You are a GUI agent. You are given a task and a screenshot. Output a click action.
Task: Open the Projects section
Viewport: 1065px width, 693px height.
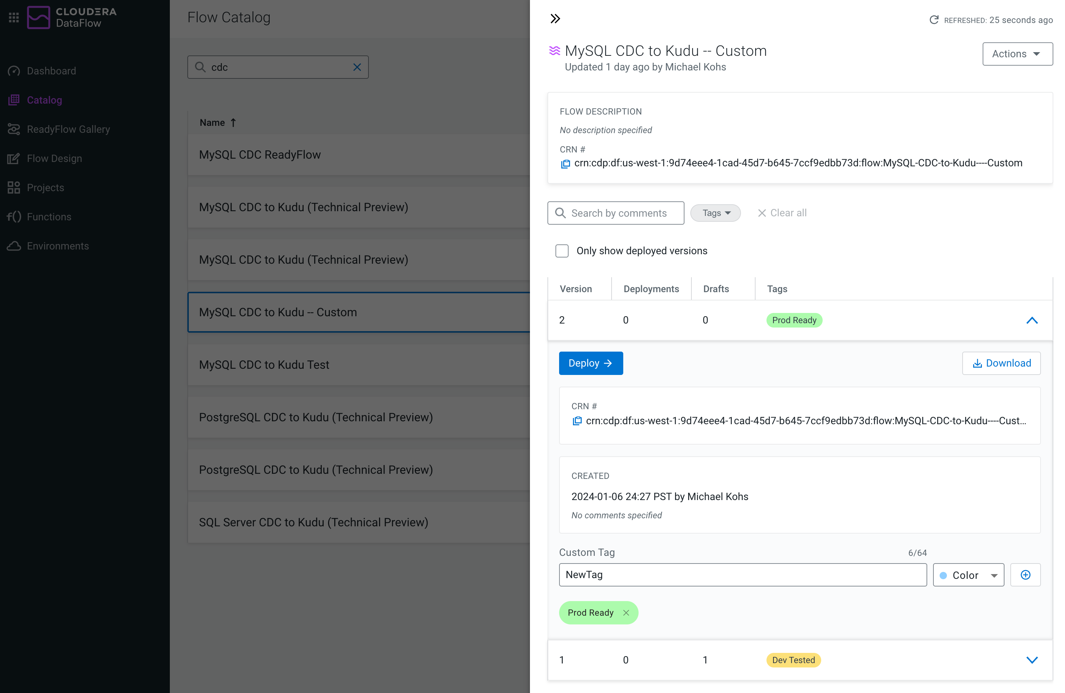coord(45,187)
